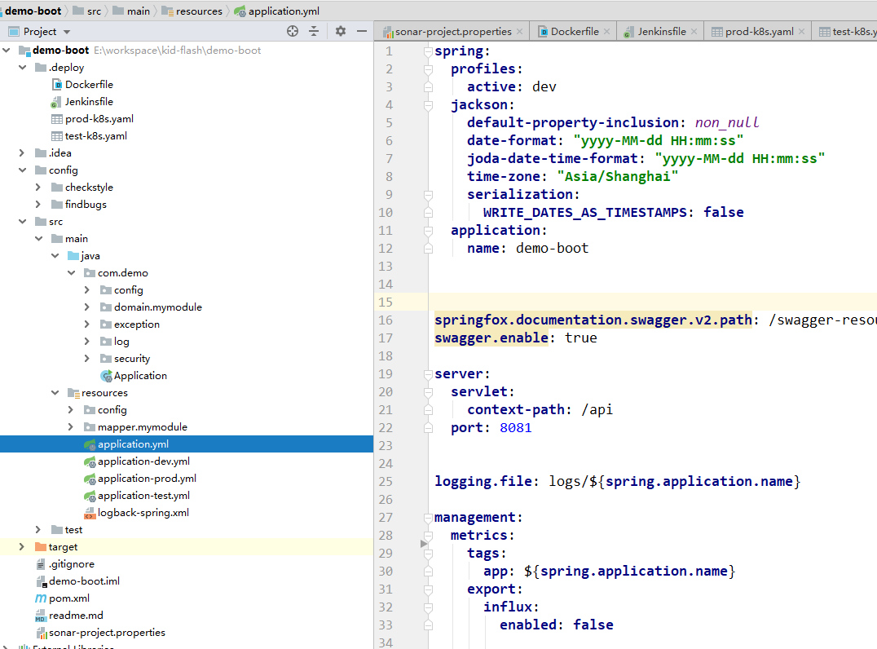877x649 pixels.
Task: Click the blue java source folder icon
Action: (73, 256)
